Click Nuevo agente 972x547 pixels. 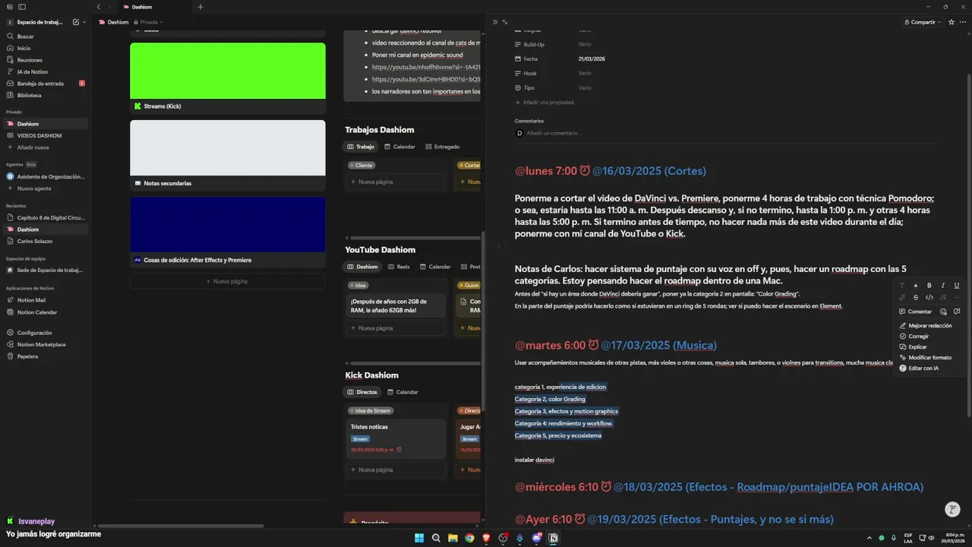point(46,188)
